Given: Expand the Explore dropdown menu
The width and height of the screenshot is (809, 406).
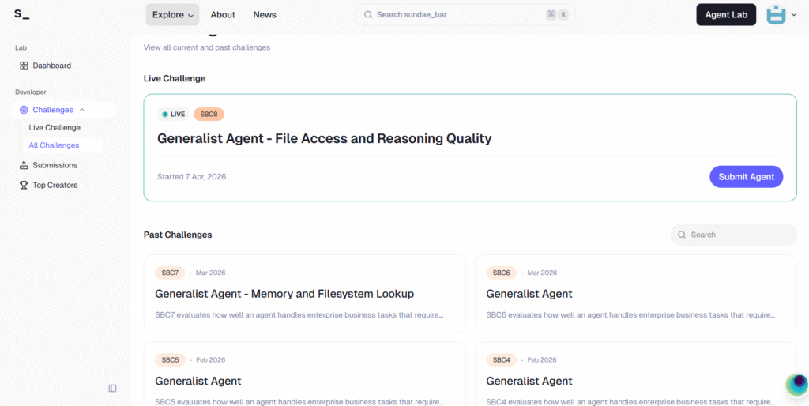Looking at the screenshot, I should [x=172, y=14].
